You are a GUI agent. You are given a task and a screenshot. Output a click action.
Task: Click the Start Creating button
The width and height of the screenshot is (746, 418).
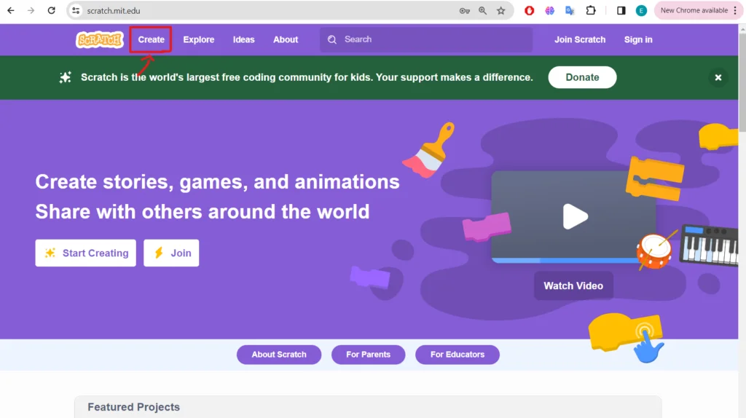pos(86,253)
